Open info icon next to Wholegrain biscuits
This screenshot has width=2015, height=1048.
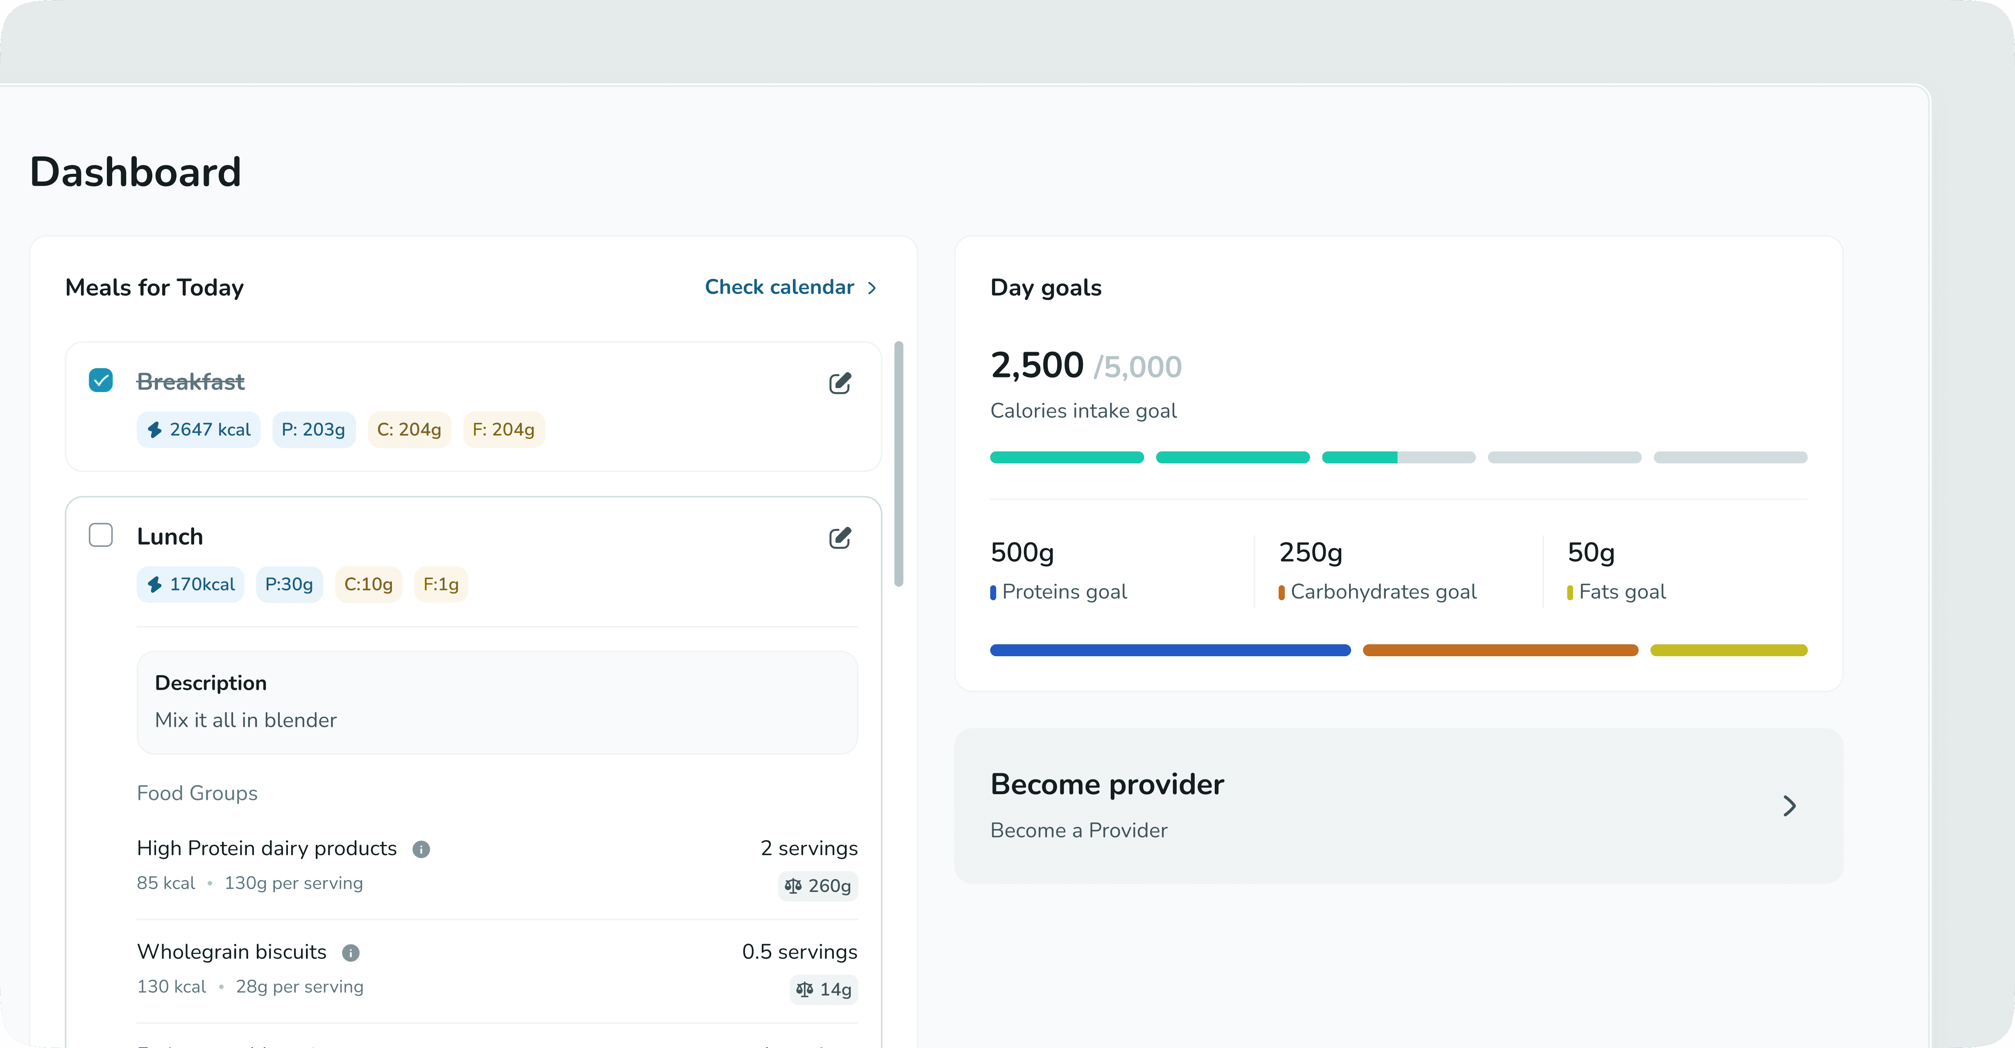point(351,953)
